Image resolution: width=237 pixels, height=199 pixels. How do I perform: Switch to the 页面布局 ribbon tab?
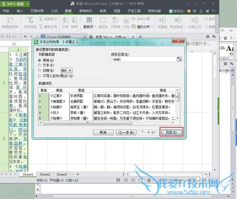point(37,11)
